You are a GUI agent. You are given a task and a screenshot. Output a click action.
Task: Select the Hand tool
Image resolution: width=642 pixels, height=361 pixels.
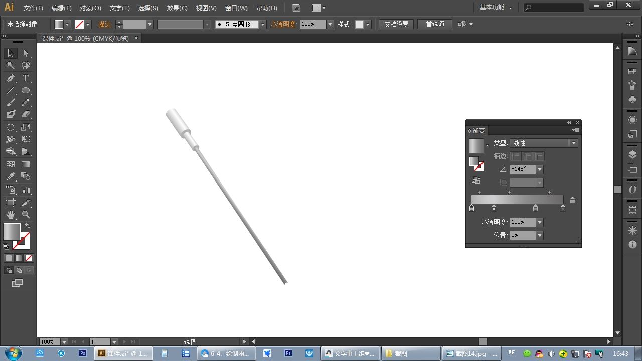tap(11, 215)
